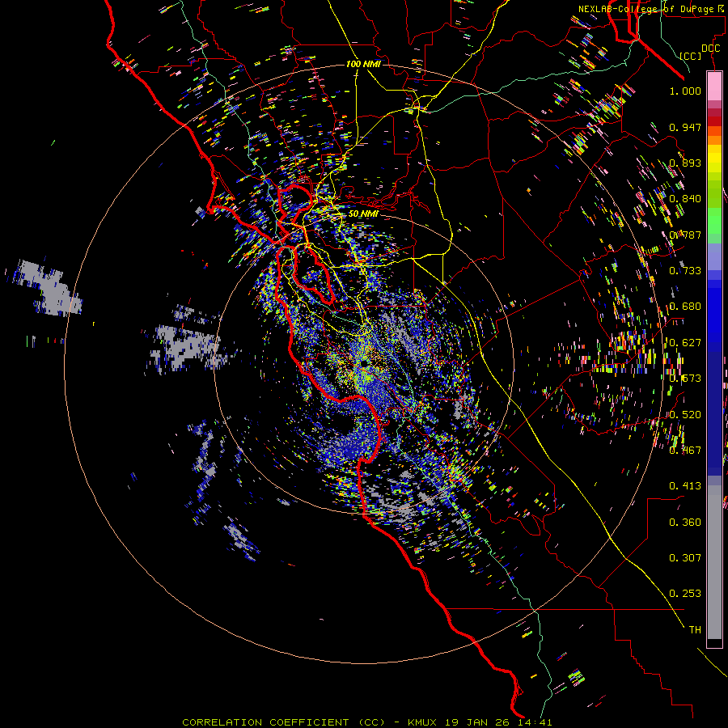The height and width of the screenshot is (728, 728).
Task: Pick the bright green segment of the color bar
Action: pyautogui.click(x=714, y=221)
